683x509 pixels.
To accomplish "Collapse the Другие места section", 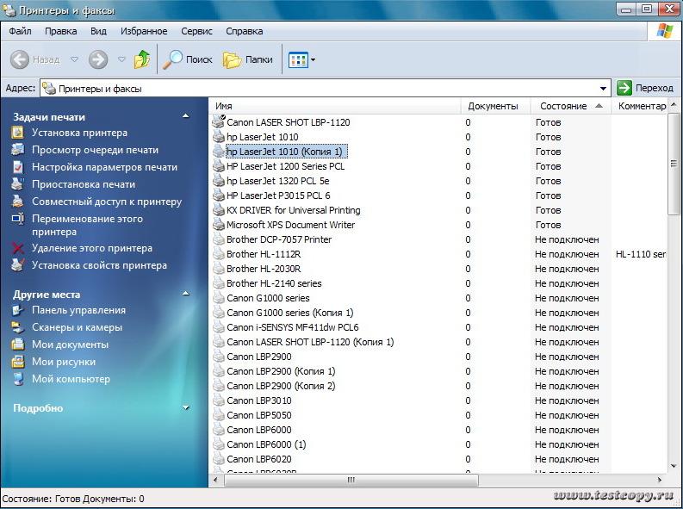I will (186, 294).
